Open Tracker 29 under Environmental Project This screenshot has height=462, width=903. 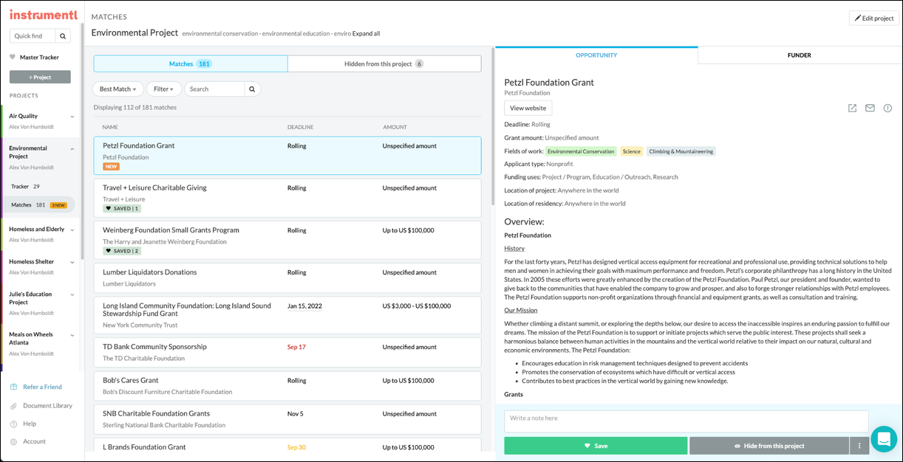(x=26, y=187)
